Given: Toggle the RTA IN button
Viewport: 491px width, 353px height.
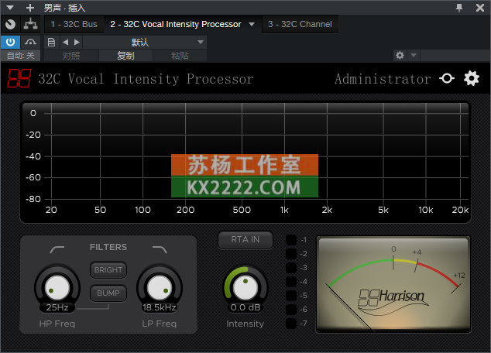Looking at the screenshot, I should [x=245, y=240].
